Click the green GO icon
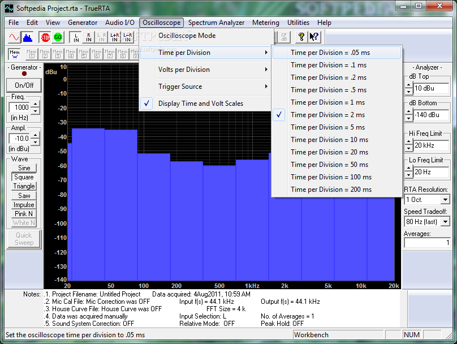 (x=58, y=37)
